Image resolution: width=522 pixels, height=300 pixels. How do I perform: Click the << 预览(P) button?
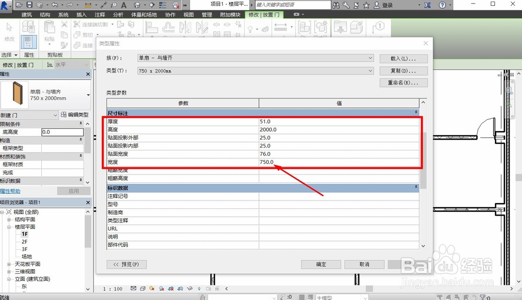tap(126, 265)
